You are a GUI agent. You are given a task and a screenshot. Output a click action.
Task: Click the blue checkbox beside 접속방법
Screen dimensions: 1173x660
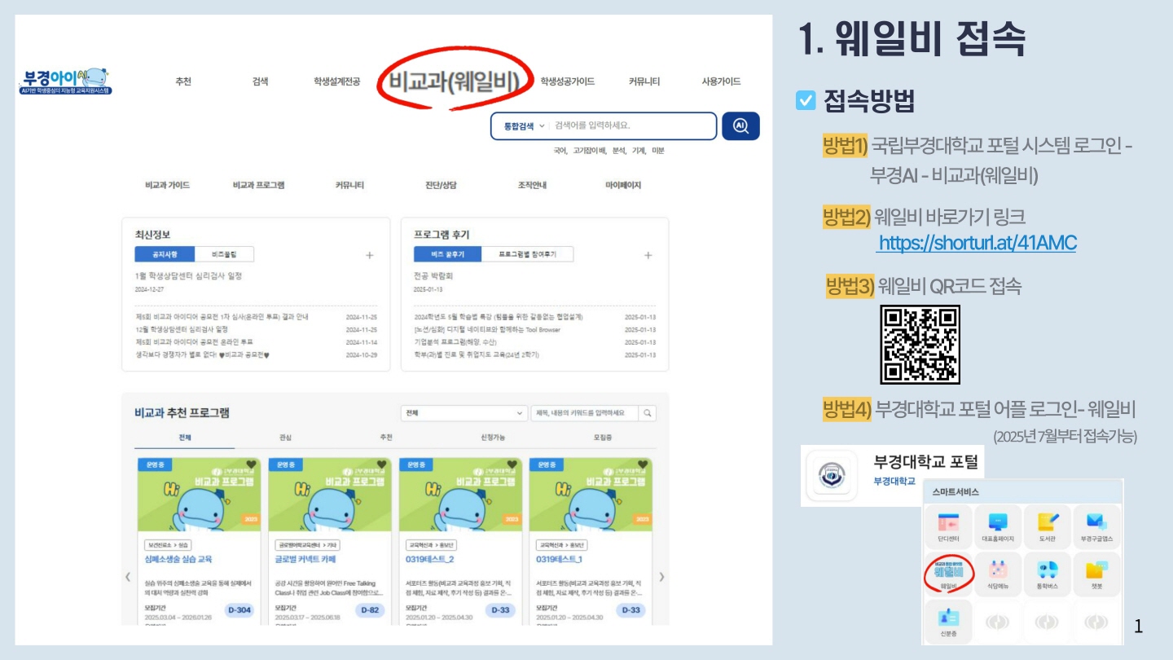[x=805, y=101]
